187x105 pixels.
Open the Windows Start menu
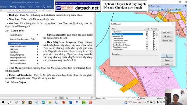(x=3, y=102)
